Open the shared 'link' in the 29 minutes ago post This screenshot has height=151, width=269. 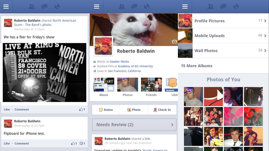pyautogui.click(x=147, y=139)
